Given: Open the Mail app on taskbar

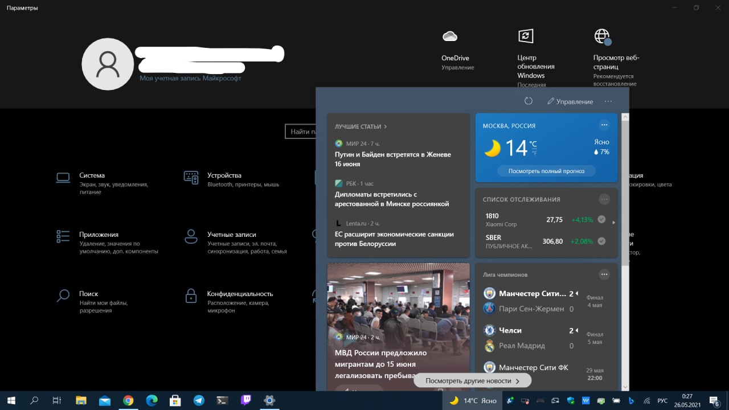Looking at the screenshot, I should [x=104, y=400].
